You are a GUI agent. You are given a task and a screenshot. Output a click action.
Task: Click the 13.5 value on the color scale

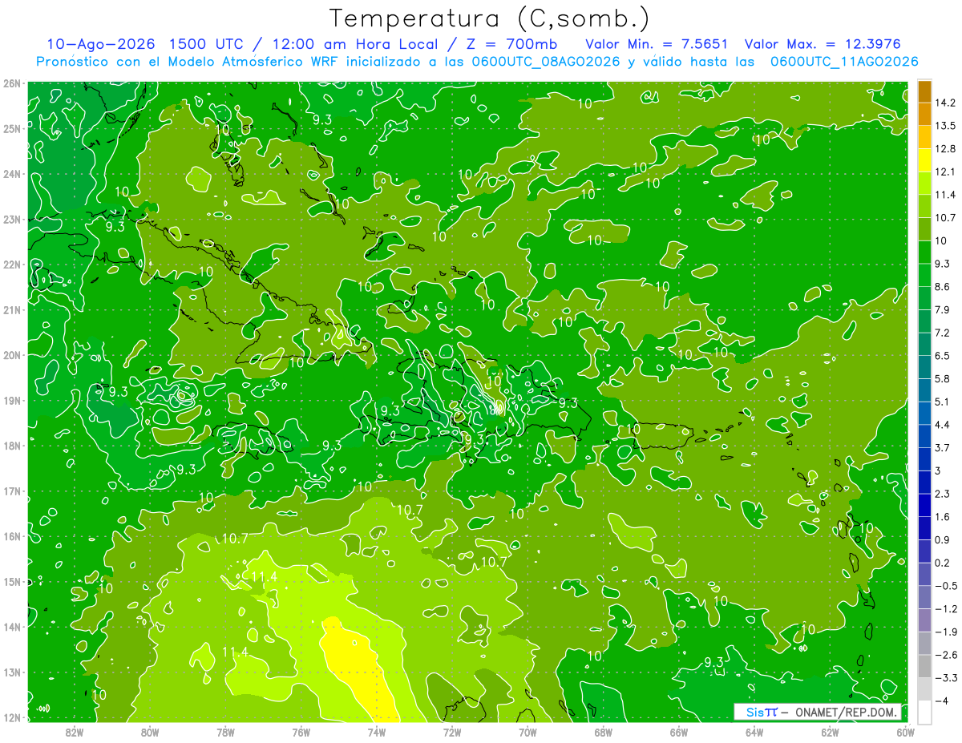[946, 126]
